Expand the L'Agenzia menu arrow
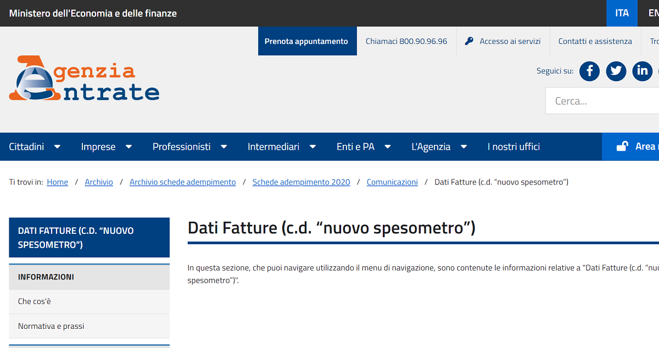The width and height of the screenshot is (659, 348). [463, 147]
